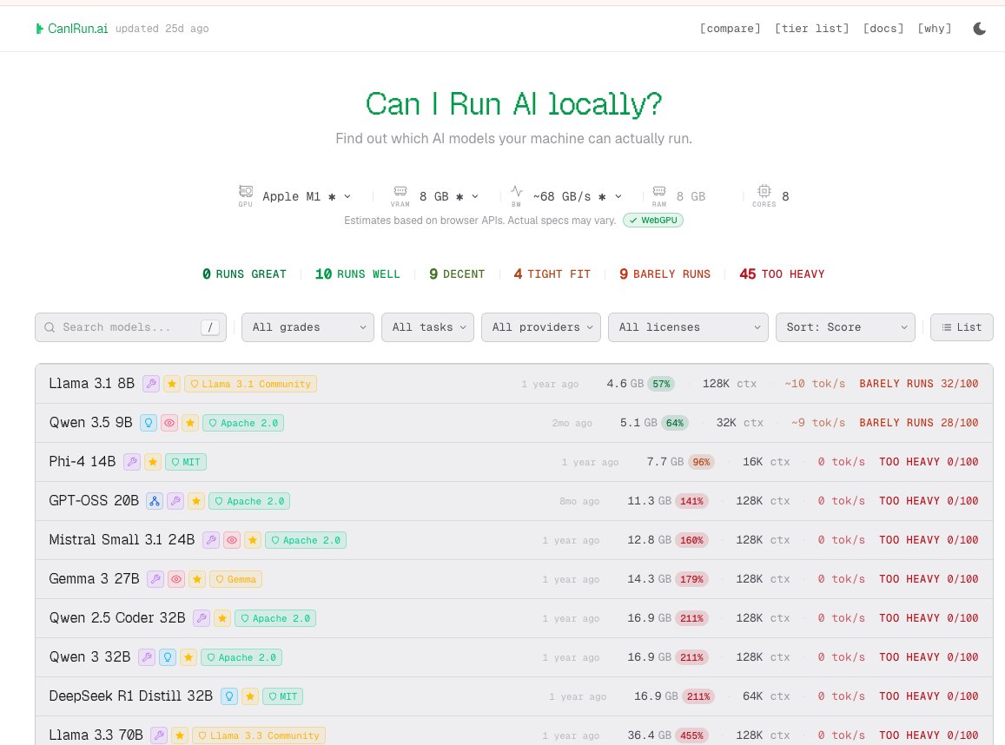Image resolution: width=1005 pixels, height=745 pixels.
Task: Filter by 0 Runs Great
Action: [244, 274]
